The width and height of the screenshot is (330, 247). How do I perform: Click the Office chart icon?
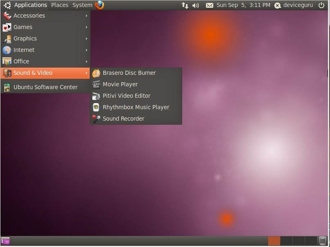[7, 62]
